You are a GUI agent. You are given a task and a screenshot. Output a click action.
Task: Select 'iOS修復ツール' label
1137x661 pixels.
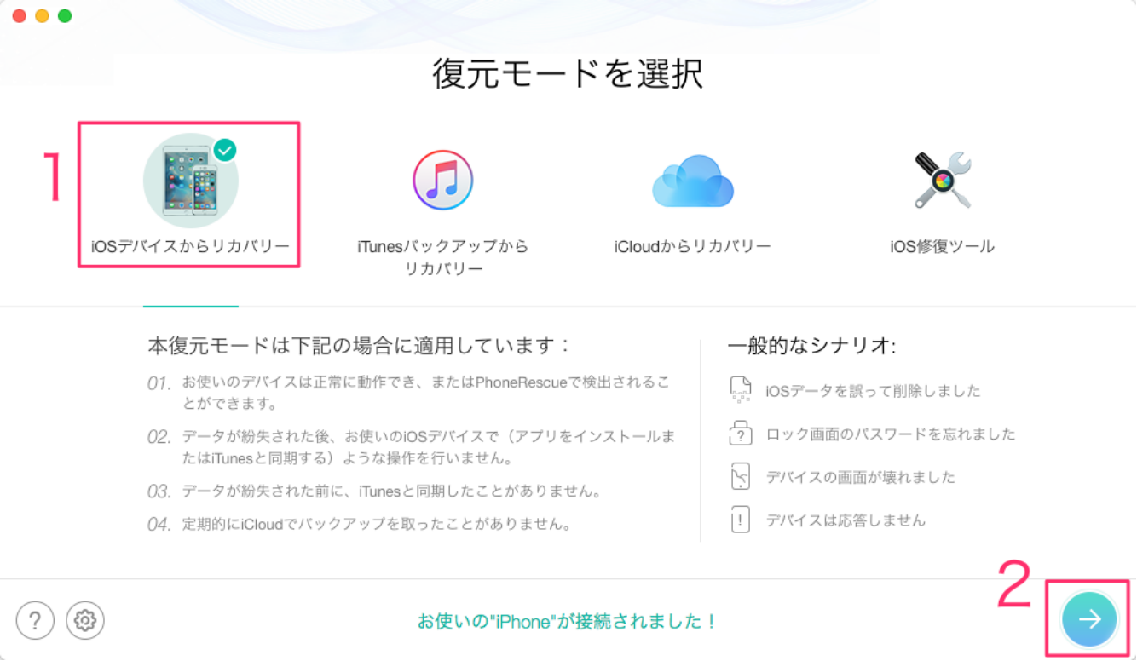(942, 247)
